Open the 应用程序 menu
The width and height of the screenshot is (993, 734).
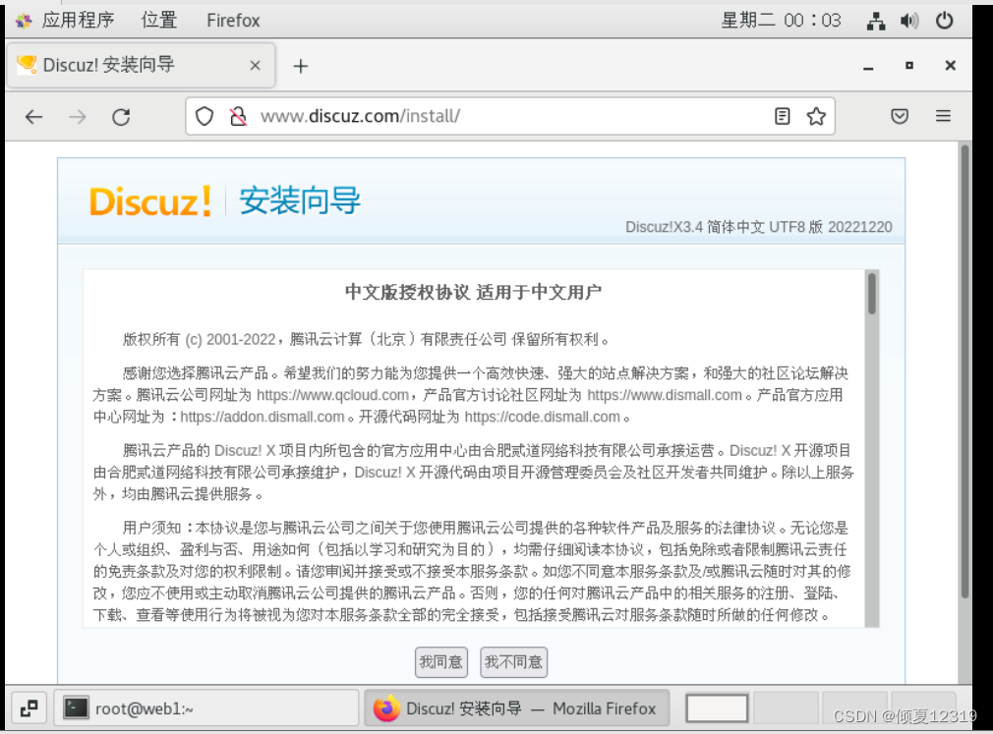point(78,21)
